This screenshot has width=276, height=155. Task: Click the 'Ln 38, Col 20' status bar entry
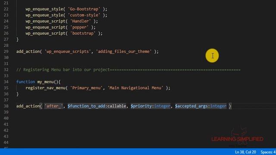coord(245,152)
